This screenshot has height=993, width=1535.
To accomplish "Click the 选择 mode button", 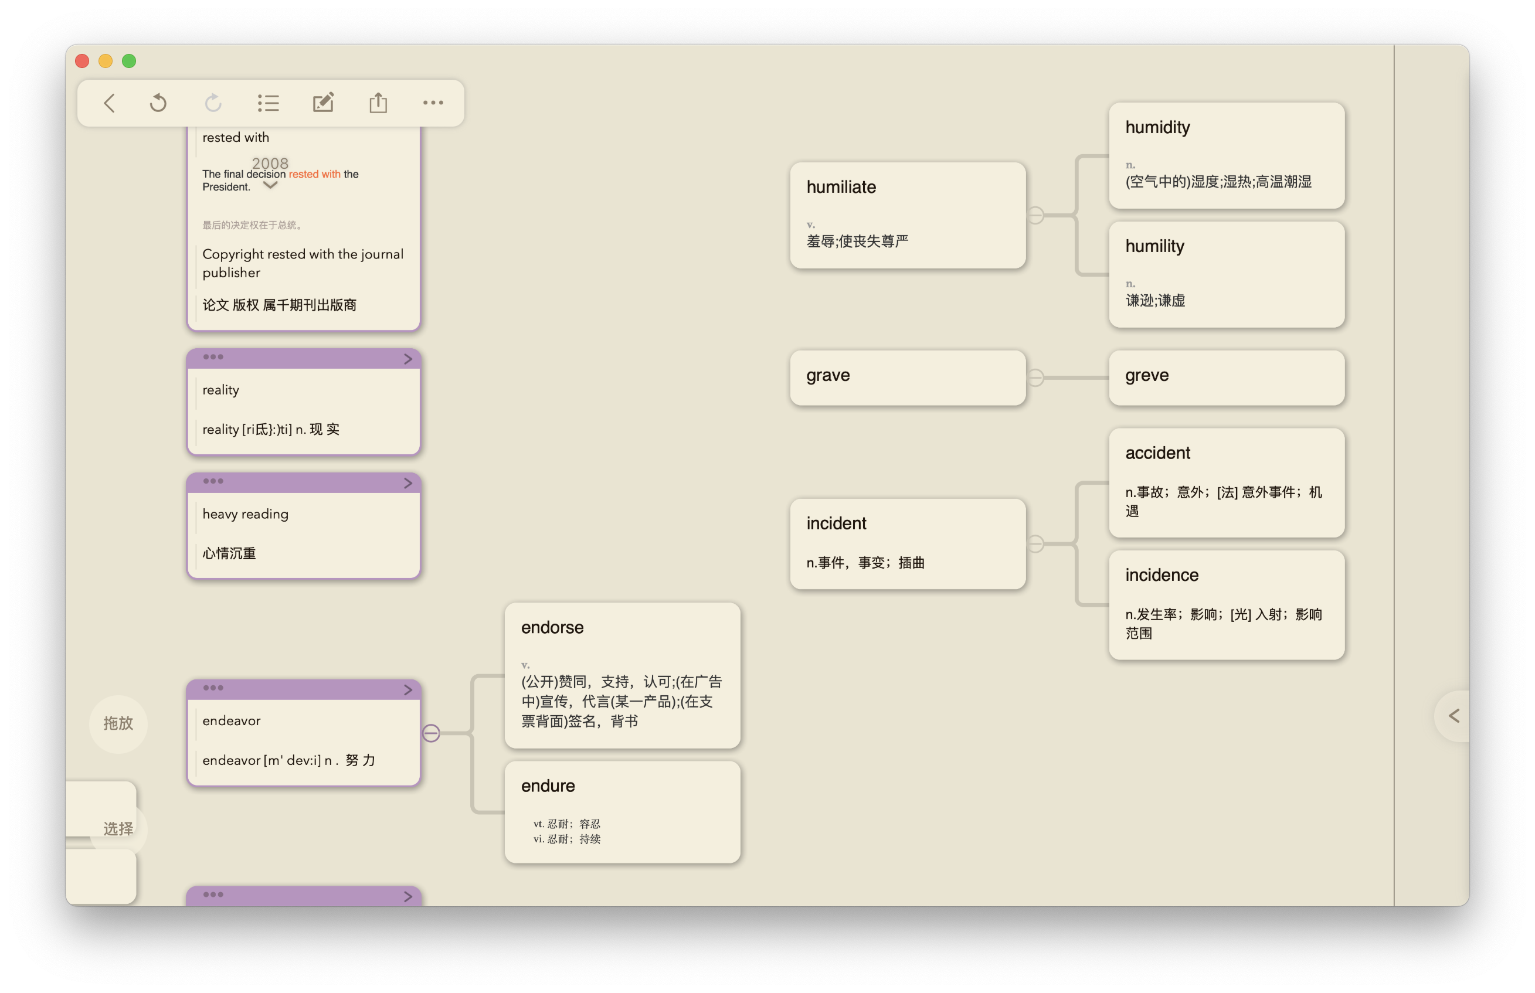I will tap(118, 829).
